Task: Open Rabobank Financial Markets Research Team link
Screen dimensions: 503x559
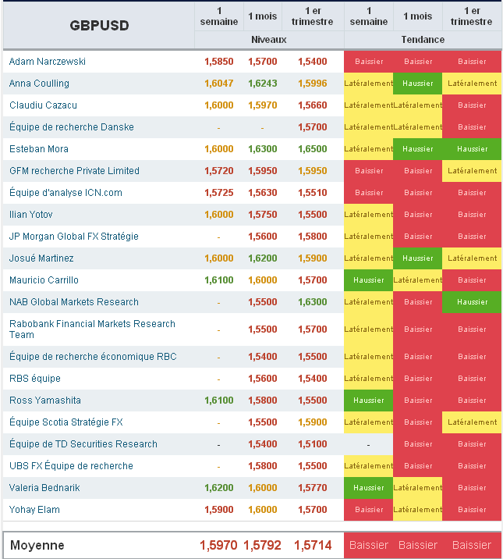Action: pyautogui.click(x=92, y=329)
